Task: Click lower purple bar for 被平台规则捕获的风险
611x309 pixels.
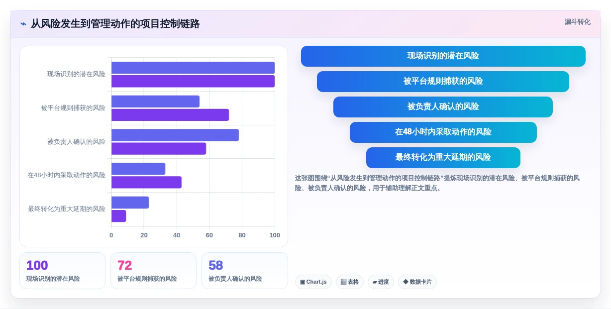Action: 170,115
